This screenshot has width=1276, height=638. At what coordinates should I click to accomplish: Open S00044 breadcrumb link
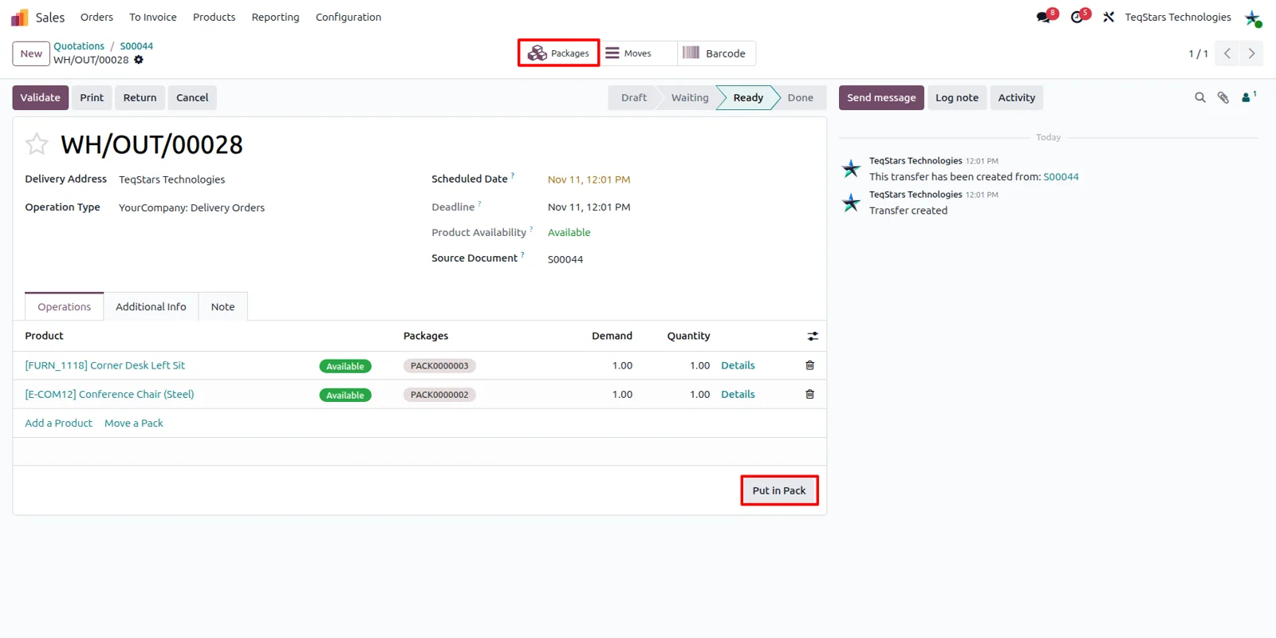pyautogui.click(x=136, y=46)
